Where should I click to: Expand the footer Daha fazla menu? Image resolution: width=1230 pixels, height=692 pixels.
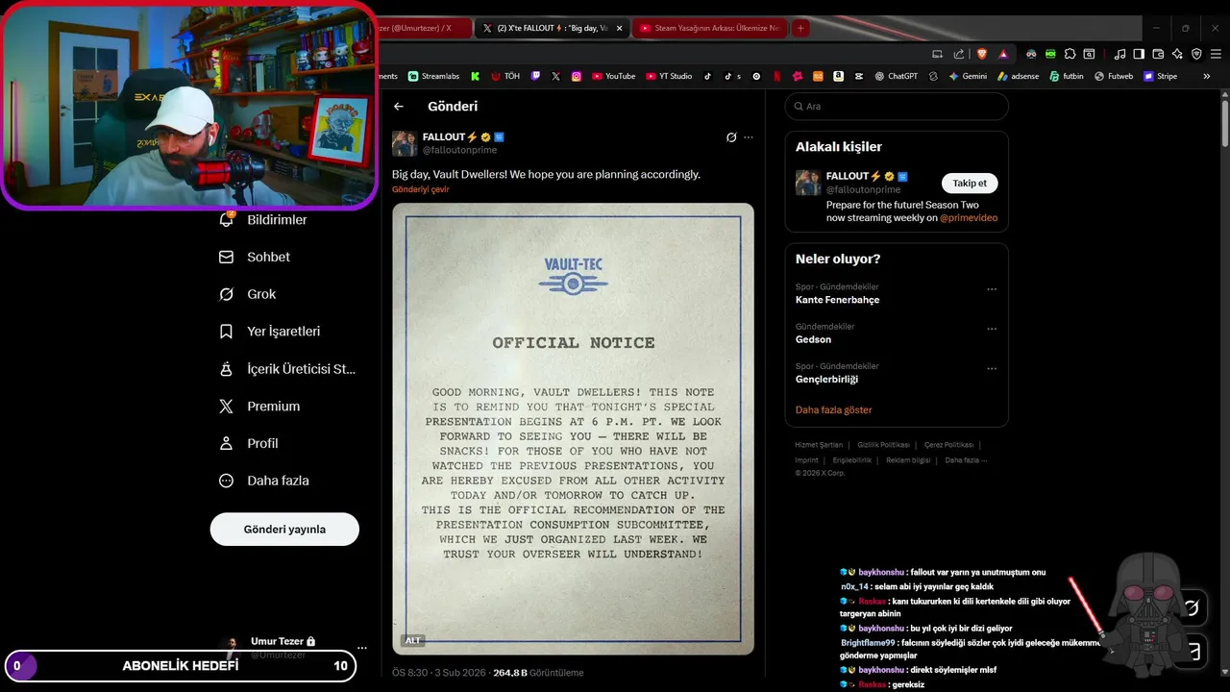[x=965, y=460]
